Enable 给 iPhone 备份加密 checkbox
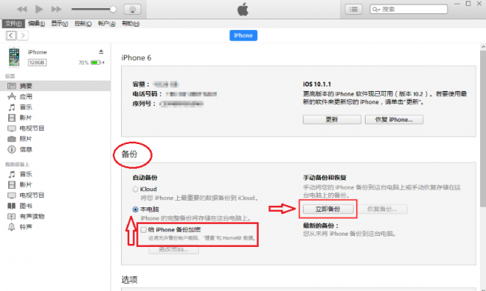Image resolution: width=486 pixels, height=291 pixels. pos(144,230)
